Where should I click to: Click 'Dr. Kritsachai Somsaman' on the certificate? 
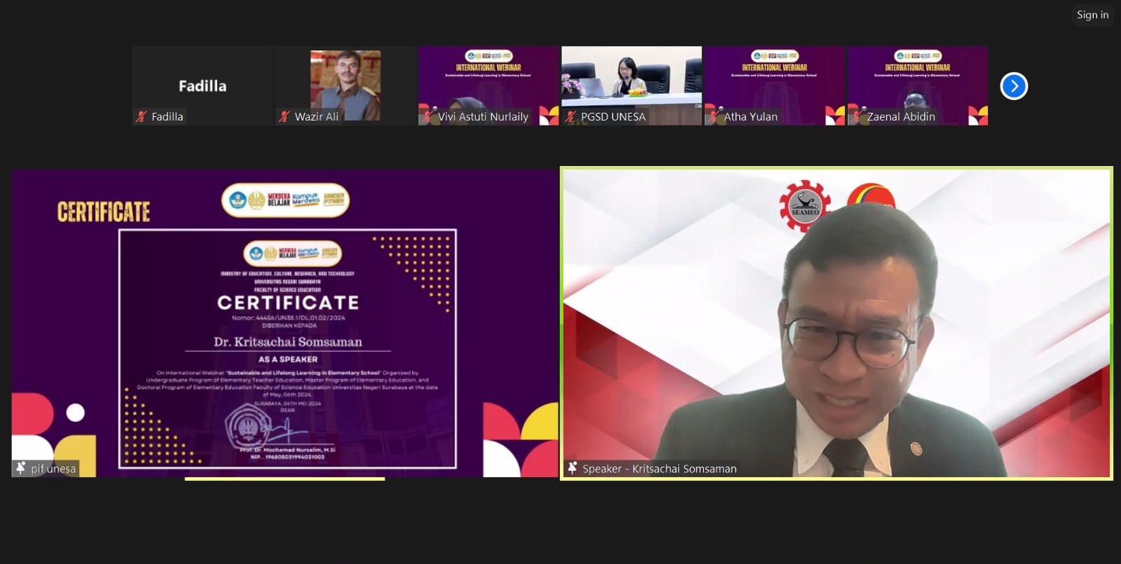click(288, 342)
